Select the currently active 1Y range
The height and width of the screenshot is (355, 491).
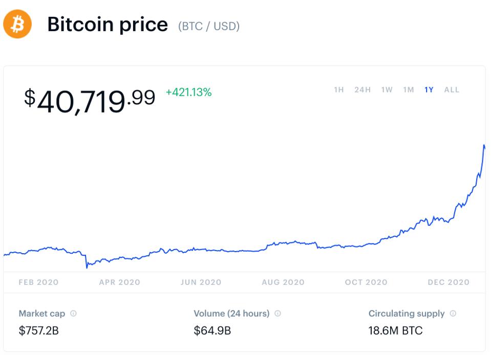coord(429,89)
